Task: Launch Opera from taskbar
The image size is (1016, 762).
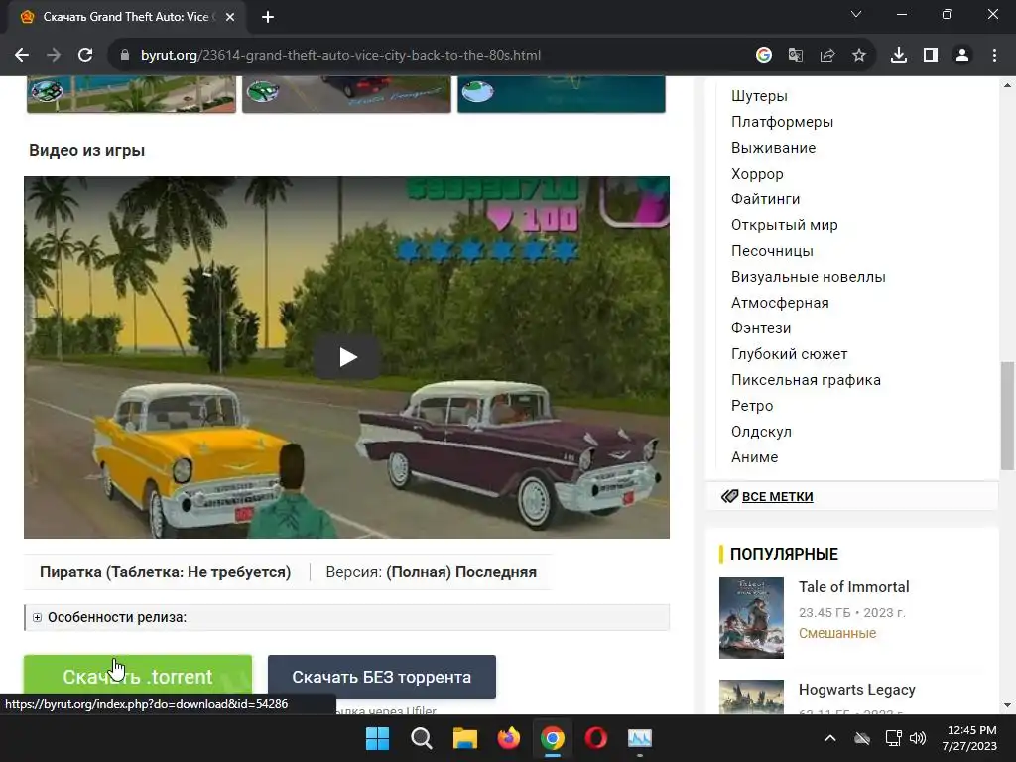Action: pos(596,738)
